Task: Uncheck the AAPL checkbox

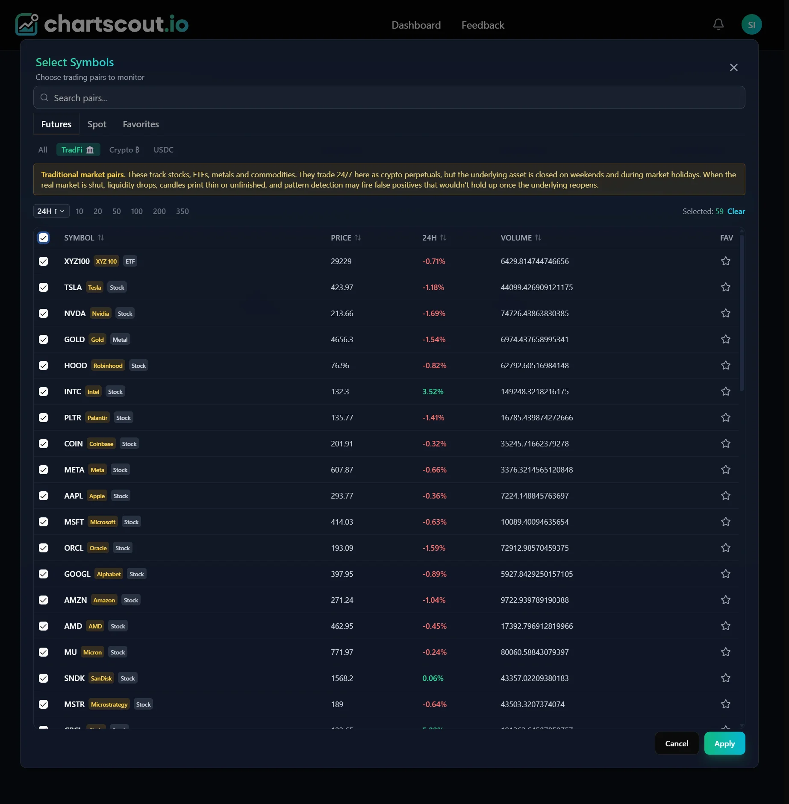Action: [43, 496]
